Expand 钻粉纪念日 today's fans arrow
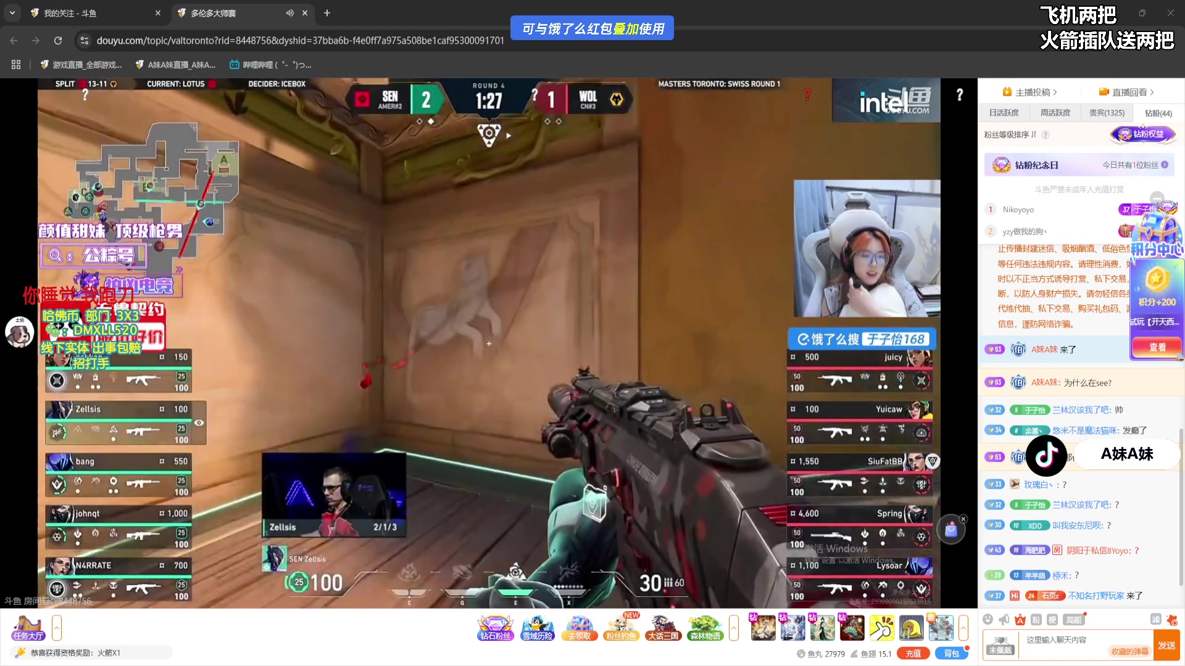 pos(1165,165)
